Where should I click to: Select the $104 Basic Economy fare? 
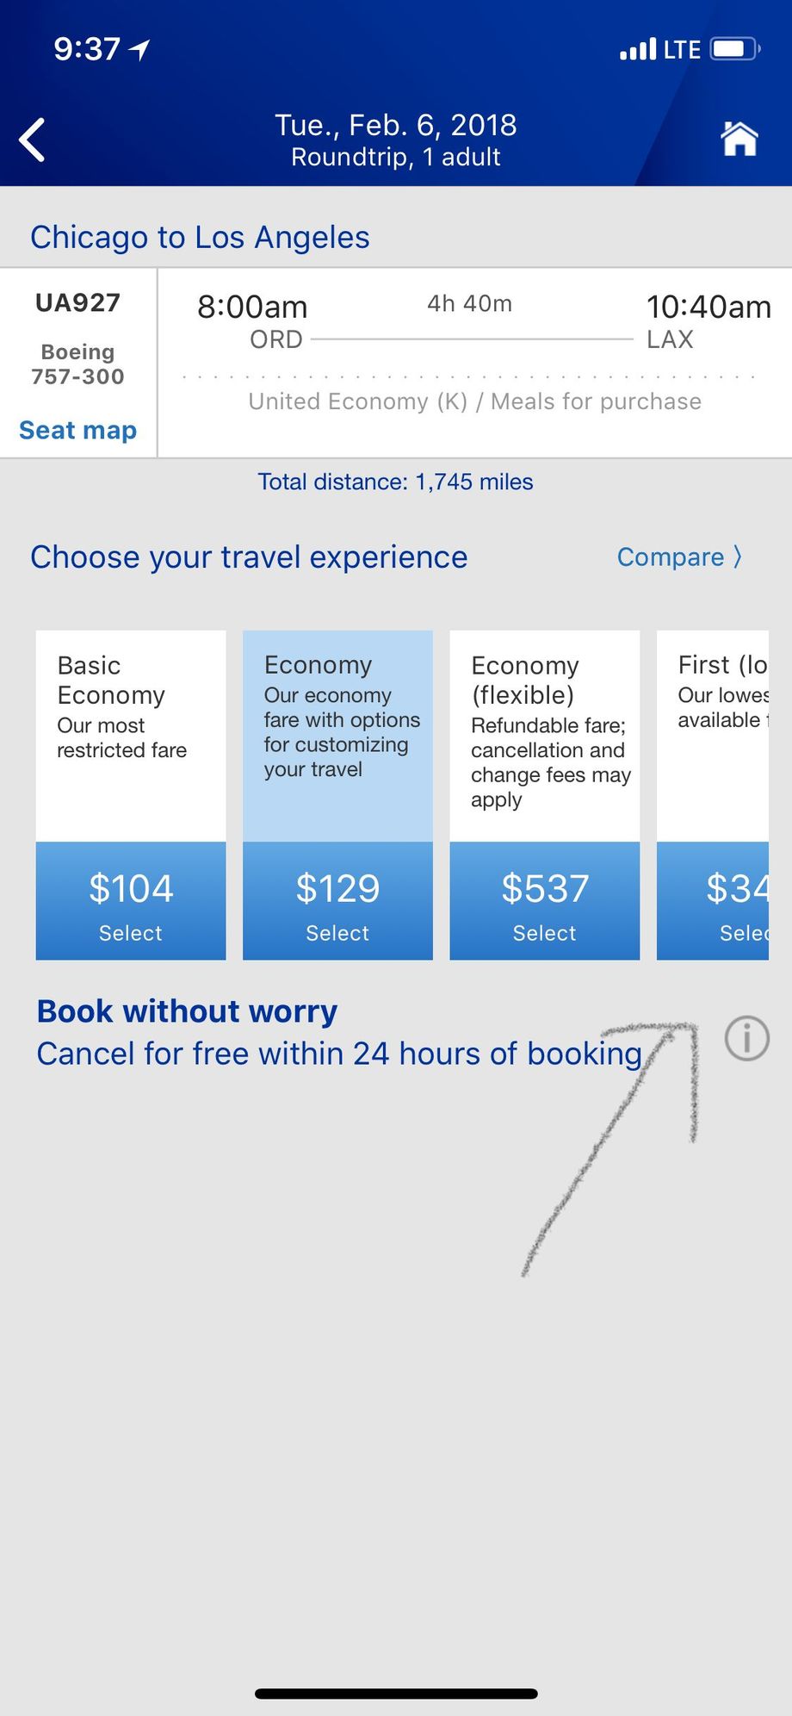(131, 901)
